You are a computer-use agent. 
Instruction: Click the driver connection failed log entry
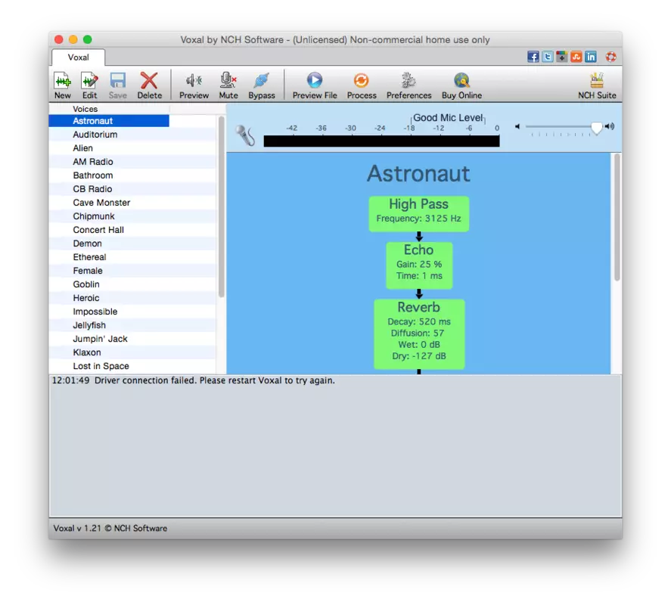click(194, 381)
